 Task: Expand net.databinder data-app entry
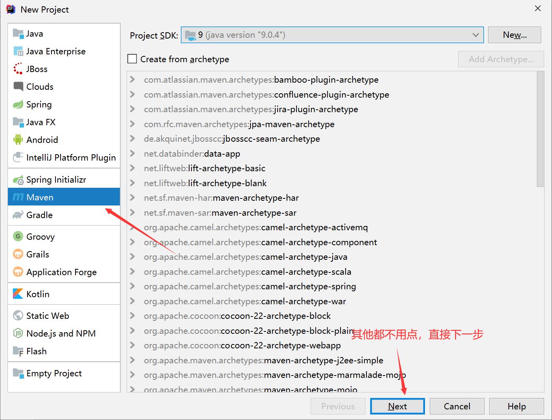point(132,154)
